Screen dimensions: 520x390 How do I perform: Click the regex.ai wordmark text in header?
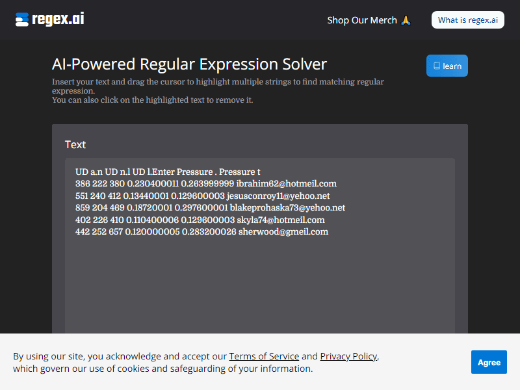click(58, 19)
